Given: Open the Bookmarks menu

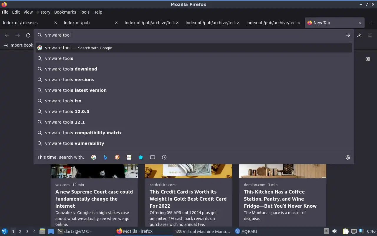Looking at the screenshot, I should pos(65,12).
